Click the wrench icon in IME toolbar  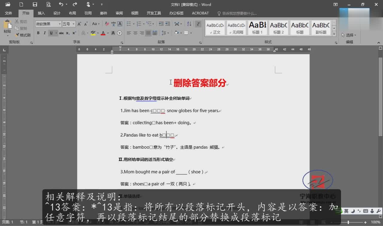pos(379,211)
